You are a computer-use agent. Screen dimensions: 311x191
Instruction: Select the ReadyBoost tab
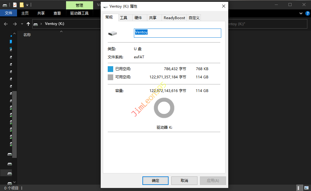click(x=174, y=18)
